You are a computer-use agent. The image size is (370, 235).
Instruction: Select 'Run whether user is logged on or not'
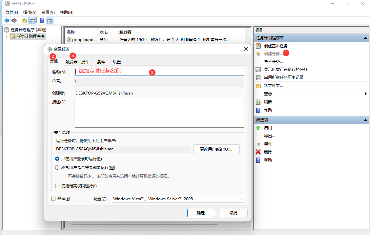(x=57, y=168)
